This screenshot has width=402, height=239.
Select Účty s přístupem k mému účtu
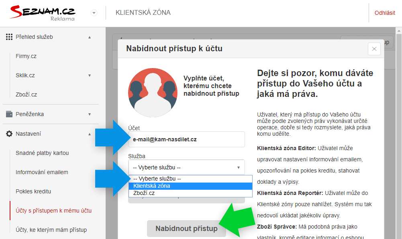(53, 210)
